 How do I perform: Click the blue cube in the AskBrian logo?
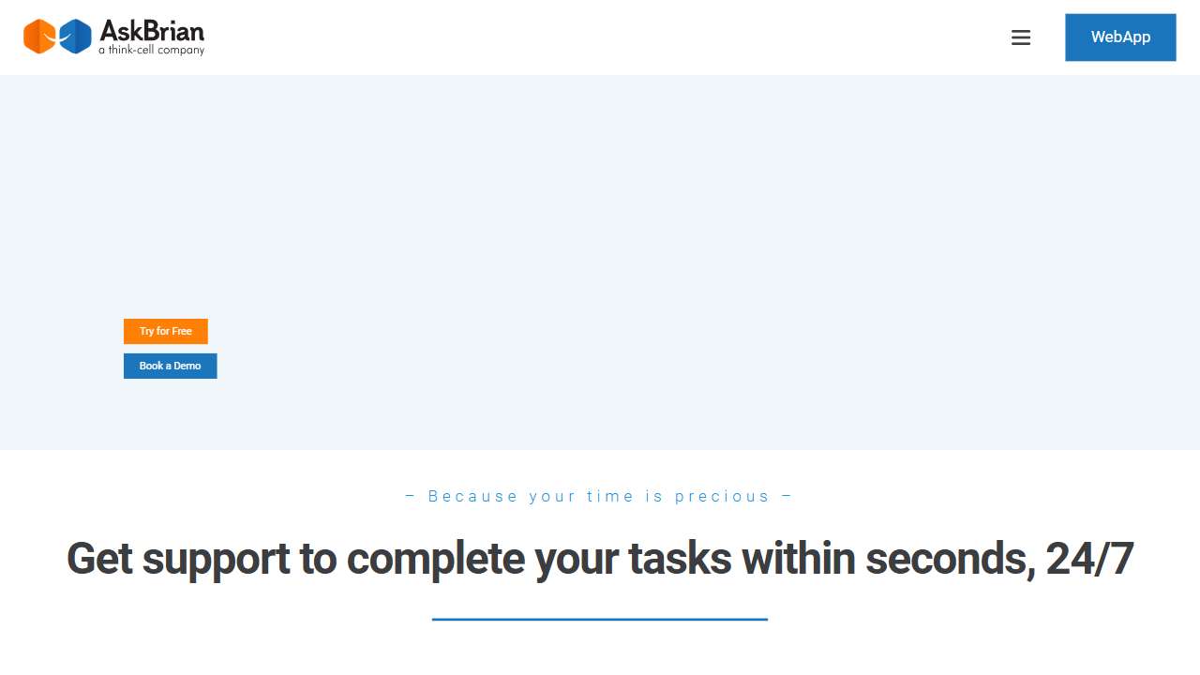[x=75, y=36]
